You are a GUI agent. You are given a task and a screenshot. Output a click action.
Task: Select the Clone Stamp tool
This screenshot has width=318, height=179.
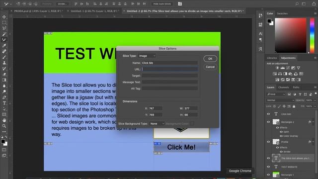[x=4, y=63]
